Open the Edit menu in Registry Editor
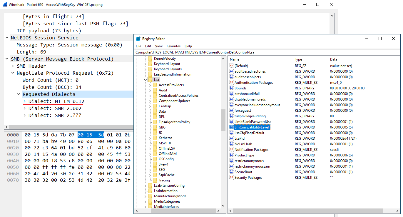Viewport: 403px width, 217px height. click(148, 46)
